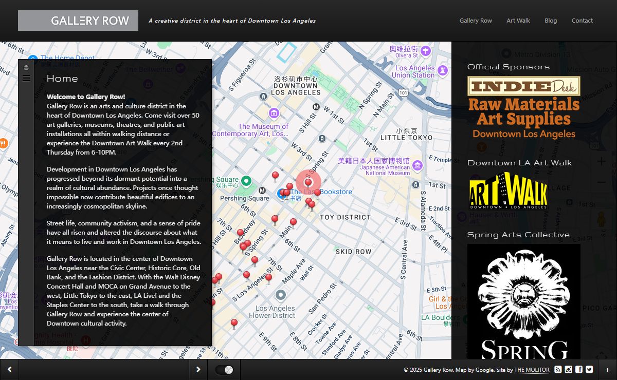Screen dimensions: 617x380
Task: Click the "Downtown LA Art Walk" sidebar heading
Action: pos(519,163)
